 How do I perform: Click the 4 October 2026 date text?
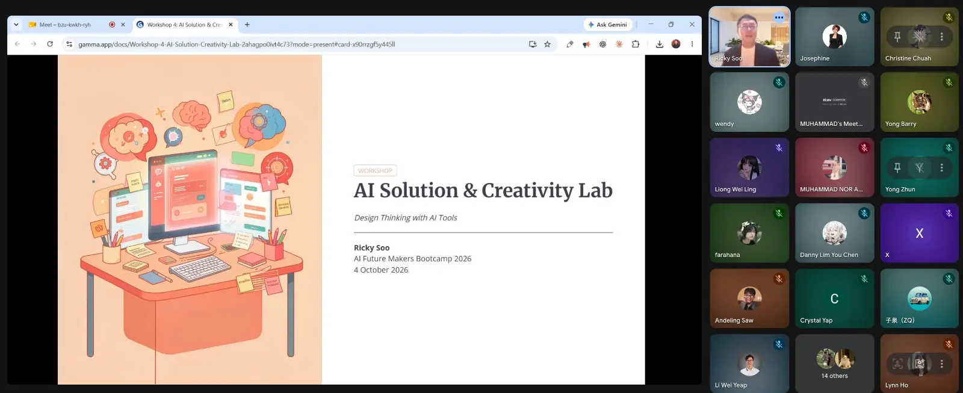381,270
